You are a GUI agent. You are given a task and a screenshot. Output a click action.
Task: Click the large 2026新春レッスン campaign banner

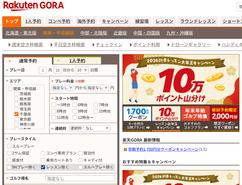tap(181, 79)
